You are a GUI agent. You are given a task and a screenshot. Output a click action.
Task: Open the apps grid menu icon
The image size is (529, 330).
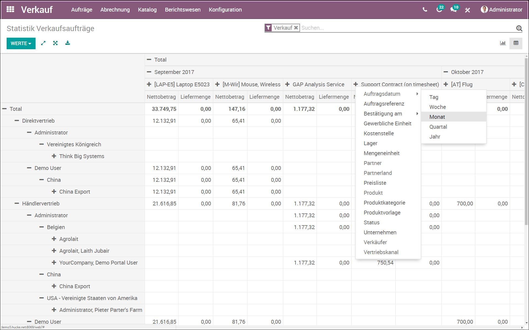point(10,9)
